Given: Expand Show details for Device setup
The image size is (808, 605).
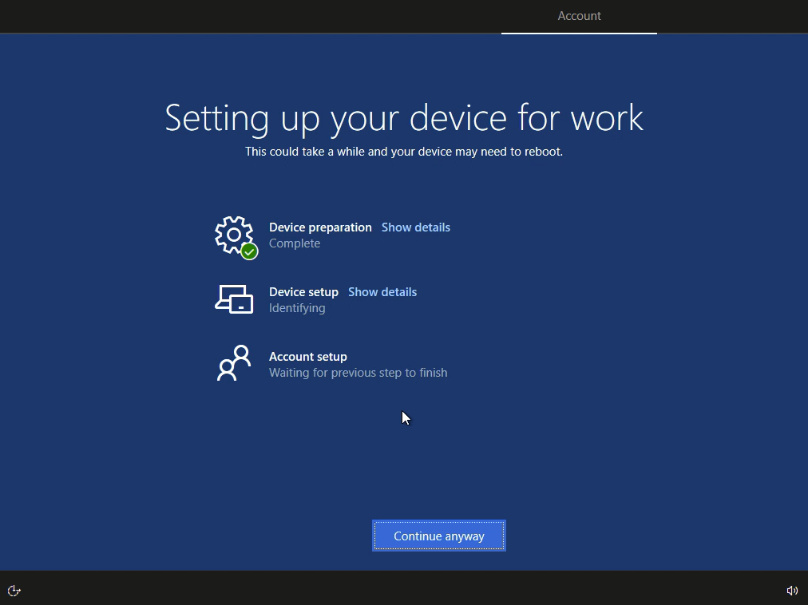Looking at the screenshot, I should click(x=382, y=292).
